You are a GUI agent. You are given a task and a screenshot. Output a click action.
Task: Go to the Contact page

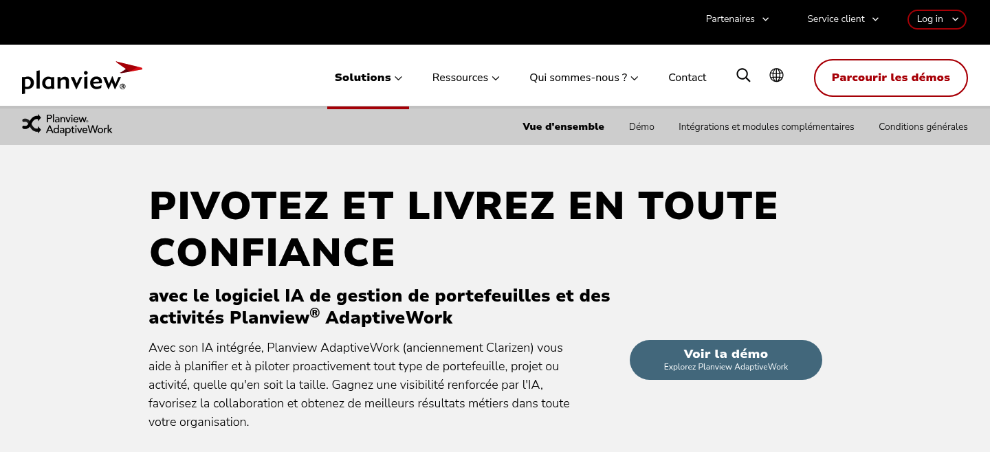(x=687, y=78)
